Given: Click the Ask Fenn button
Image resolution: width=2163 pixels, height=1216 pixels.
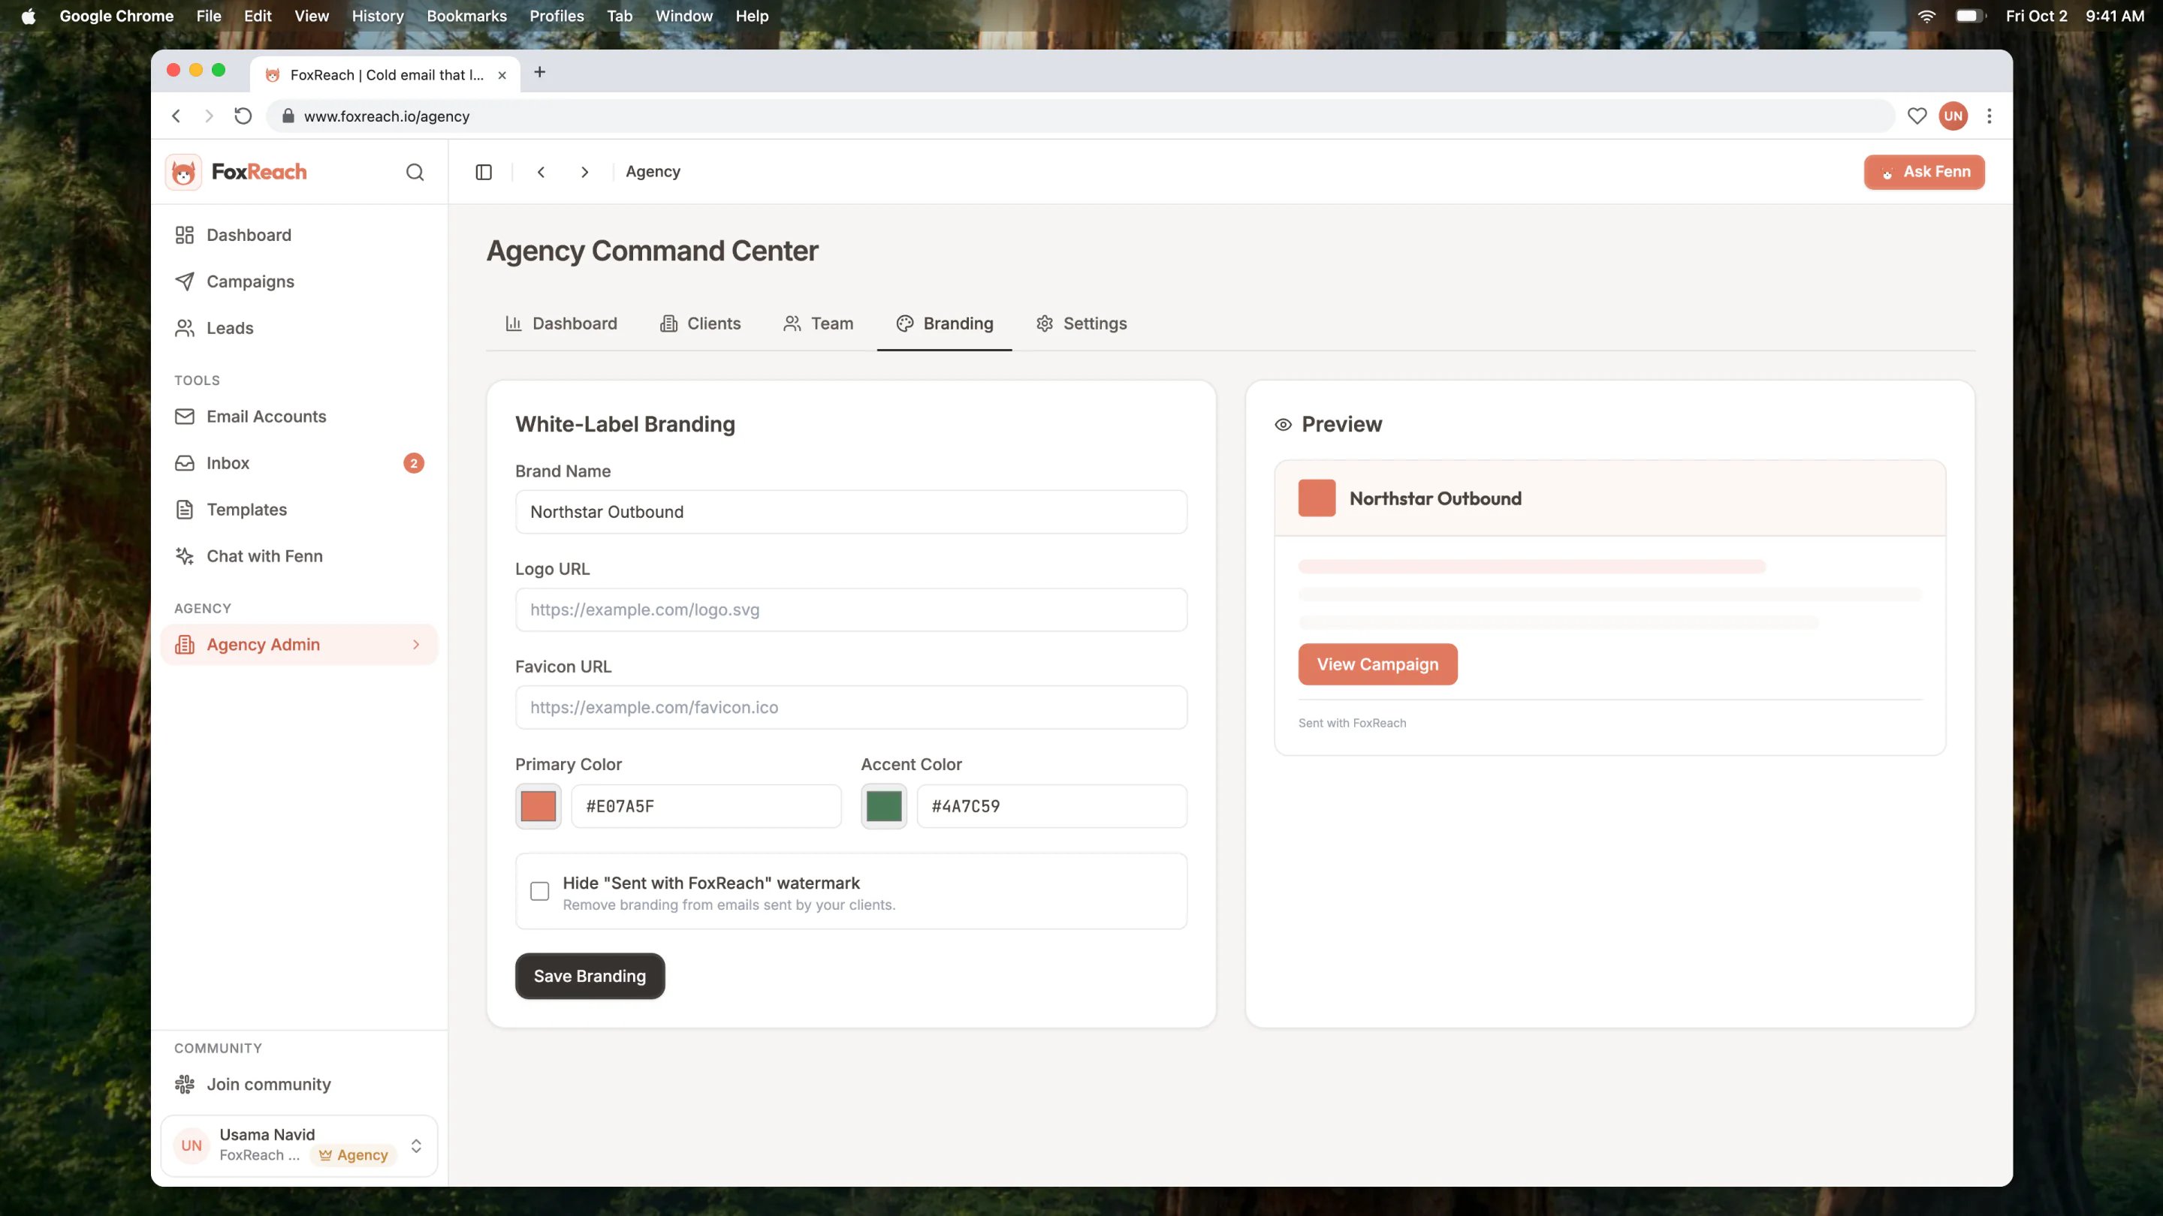Looking at the screenshot, I should [x=1923, y=172].
